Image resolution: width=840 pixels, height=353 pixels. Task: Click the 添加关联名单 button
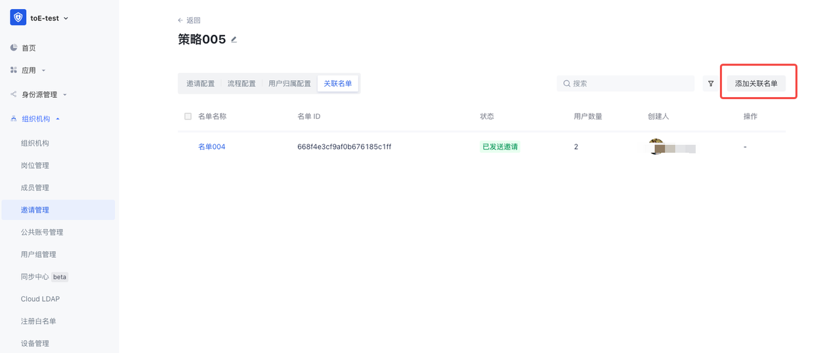click(756, 83)
